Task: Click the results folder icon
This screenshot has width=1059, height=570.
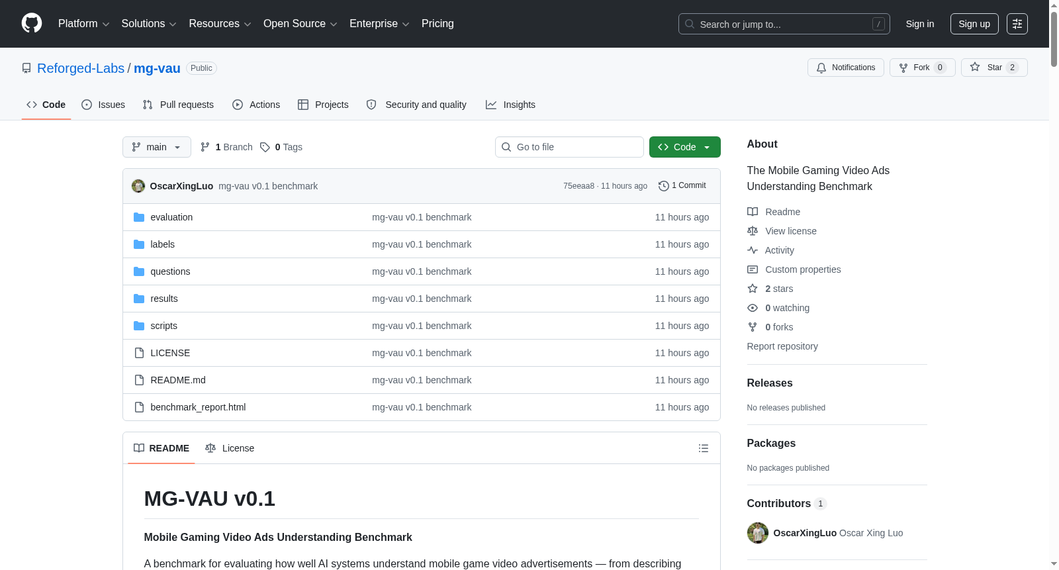Action: 139,299
